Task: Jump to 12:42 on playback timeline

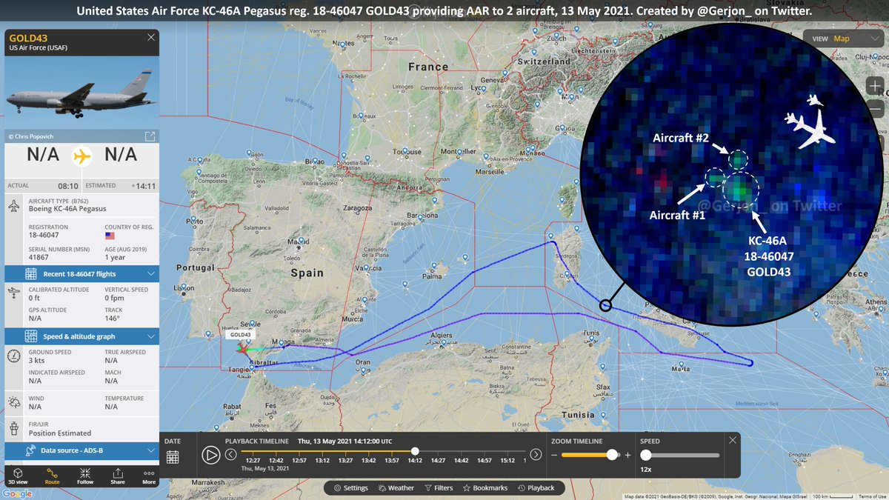Action: (x=276, y=460)
